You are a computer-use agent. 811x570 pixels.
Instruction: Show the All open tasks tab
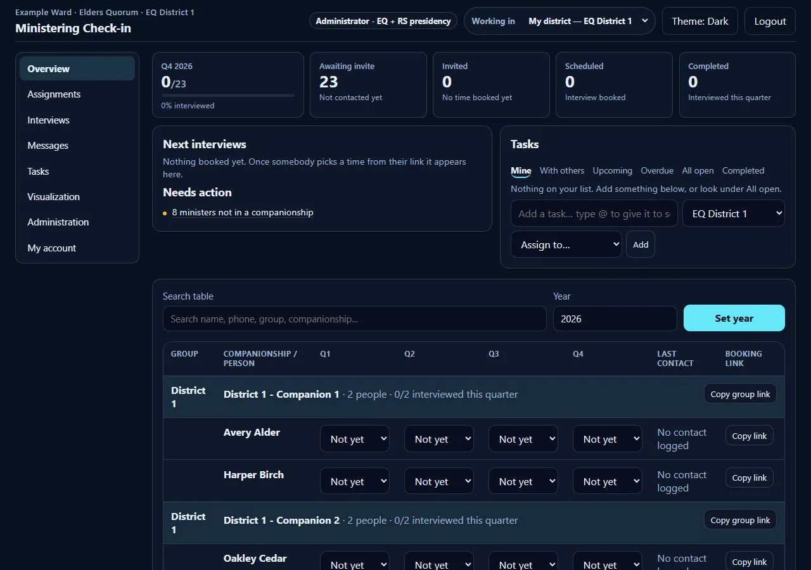(x=698, y=170)
